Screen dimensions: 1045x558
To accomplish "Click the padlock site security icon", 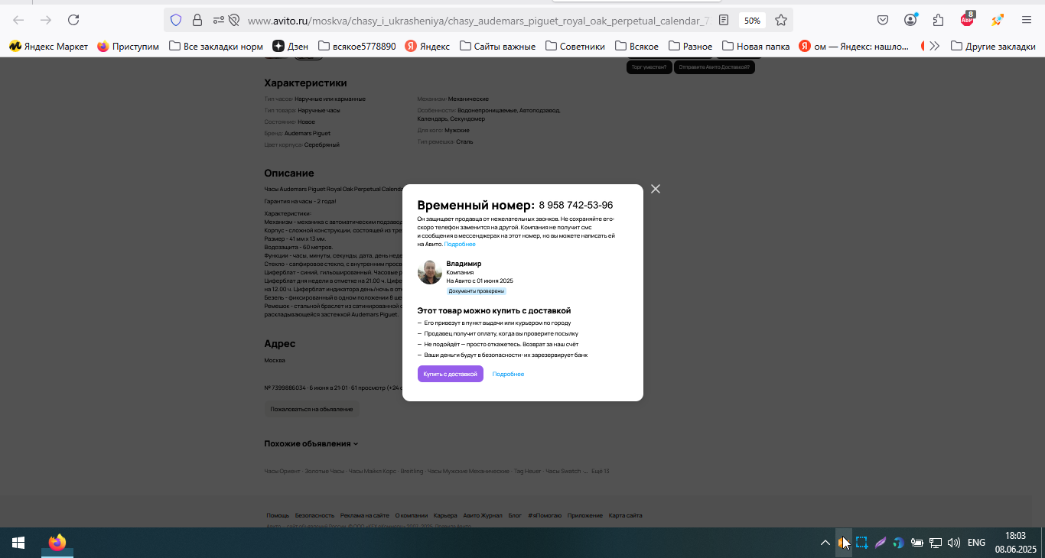I will click(x=197, y=21).
